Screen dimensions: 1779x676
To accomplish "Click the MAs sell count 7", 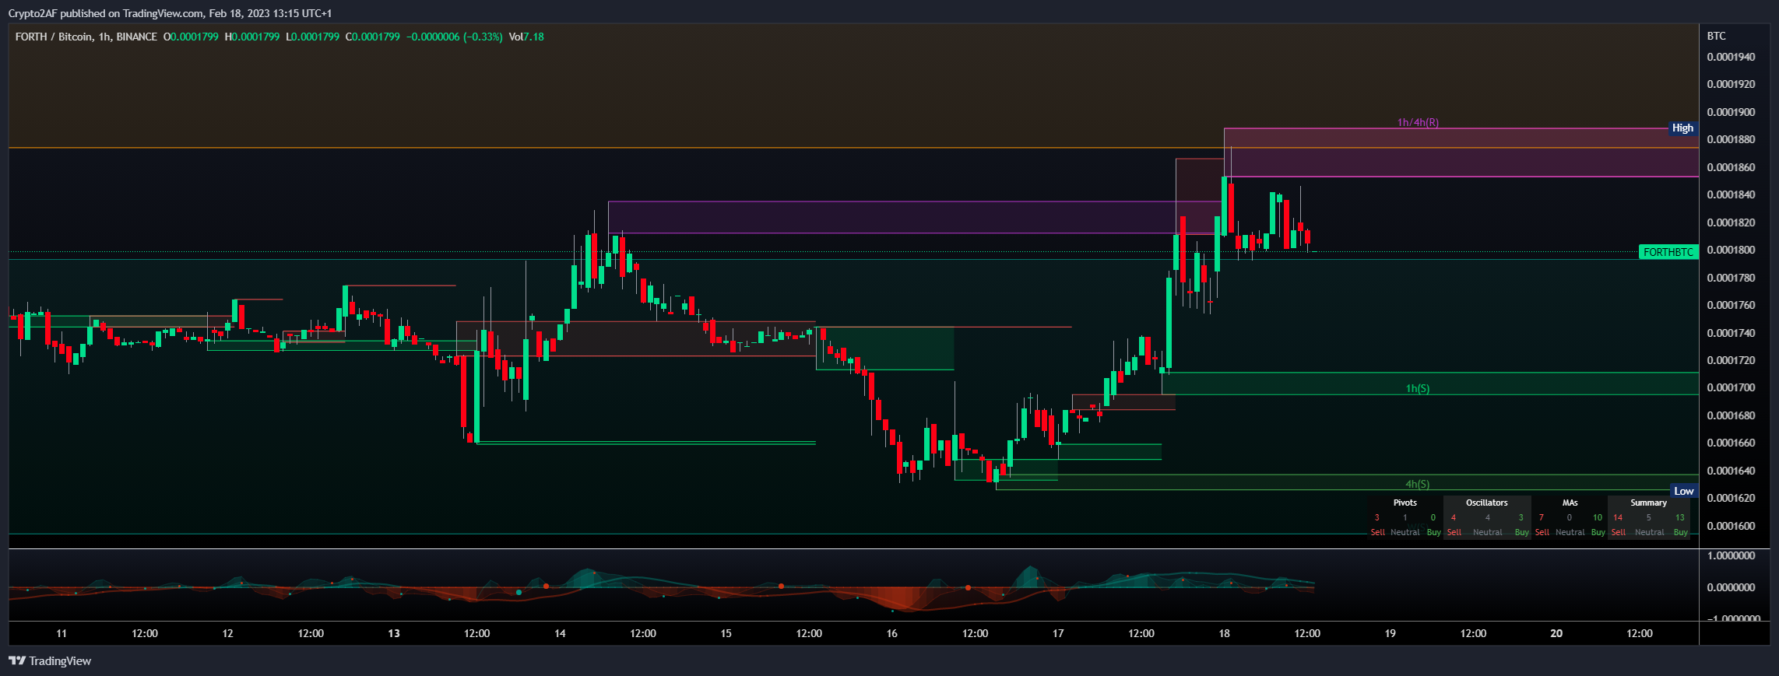I will 1541,517.
